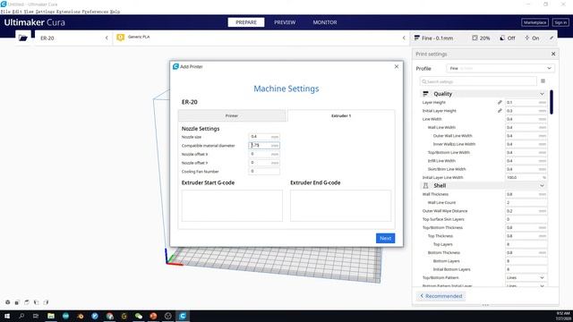The image size is (573, 322).
Task: Click the Print settings scrollbar
Action: pos(552,102)
